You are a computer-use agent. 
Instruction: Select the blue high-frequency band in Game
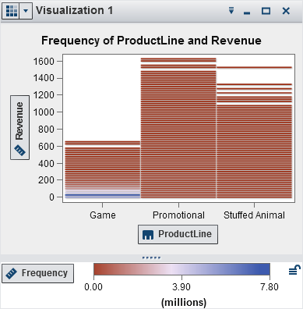point(103,195)
